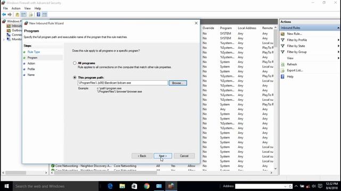Image resolution: width=341 pixels, height=191 pixels.
Task: Click the Refresh action link
Action: [x=292, y=64]
